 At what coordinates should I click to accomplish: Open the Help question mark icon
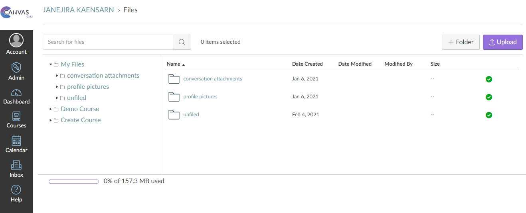point(16,190)
